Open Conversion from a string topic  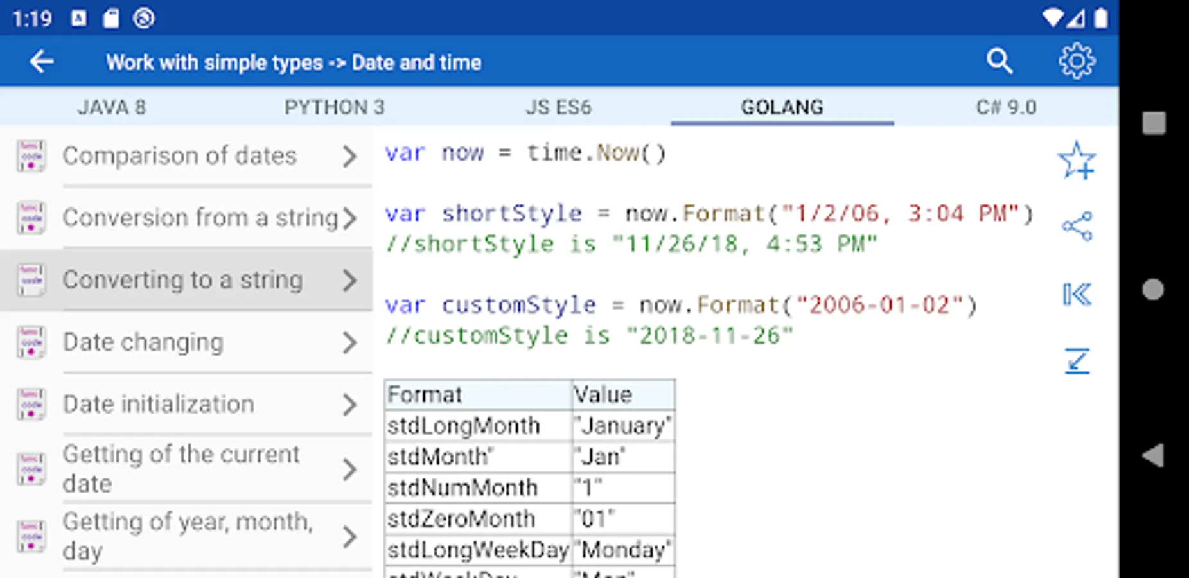coord(199,218)
